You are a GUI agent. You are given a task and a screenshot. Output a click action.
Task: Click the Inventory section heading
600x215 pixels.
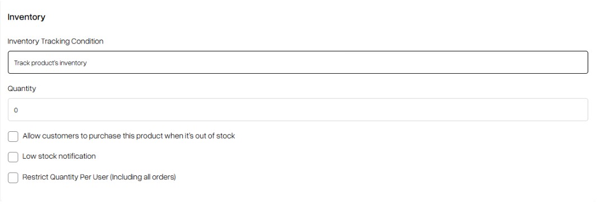(26, 17)
